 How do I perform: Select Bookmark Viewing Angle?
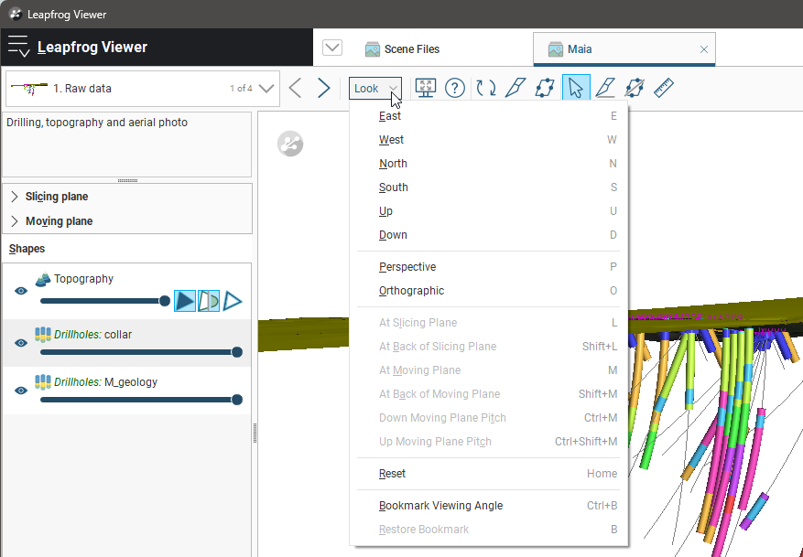[x=489, y=506]
